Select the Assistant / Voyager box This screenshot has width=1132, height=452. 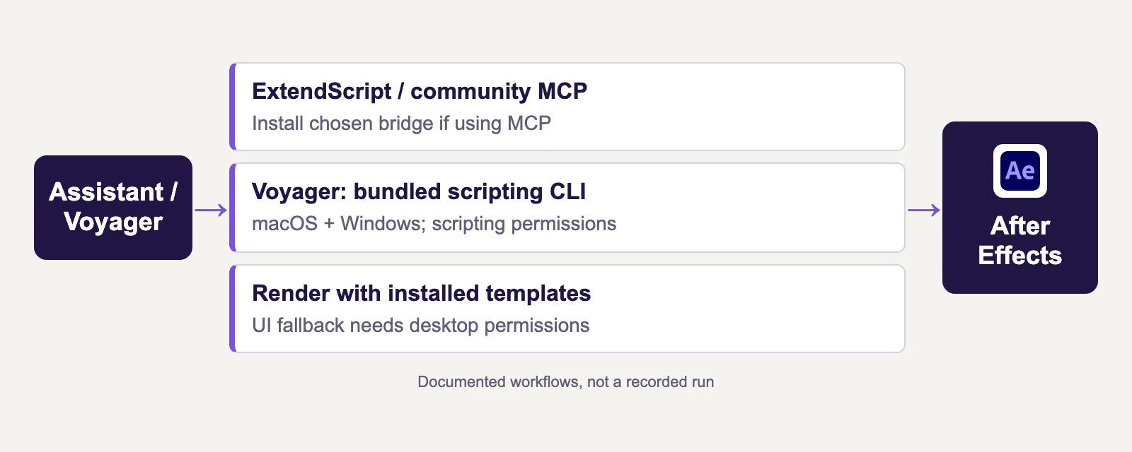coord(113,208)
